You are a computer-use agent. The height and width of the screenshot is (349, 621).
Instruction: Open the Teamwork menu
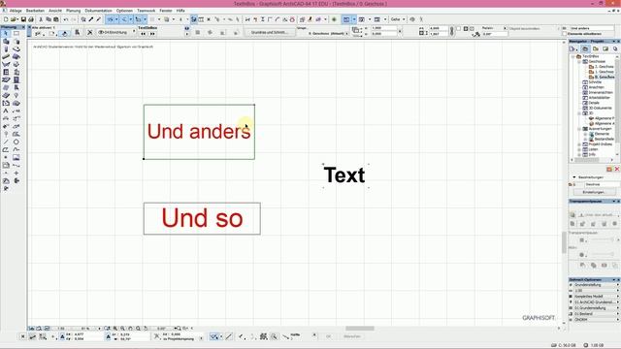[x=146, y=11]
